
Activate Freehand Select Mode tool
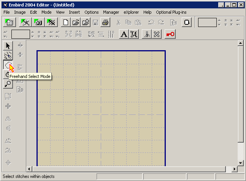pyautogui.click(x=8, y=65)
